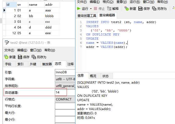Click the Explain (解释) toolbar icon
The image size is (175, 124).
[x=113, y=9]
